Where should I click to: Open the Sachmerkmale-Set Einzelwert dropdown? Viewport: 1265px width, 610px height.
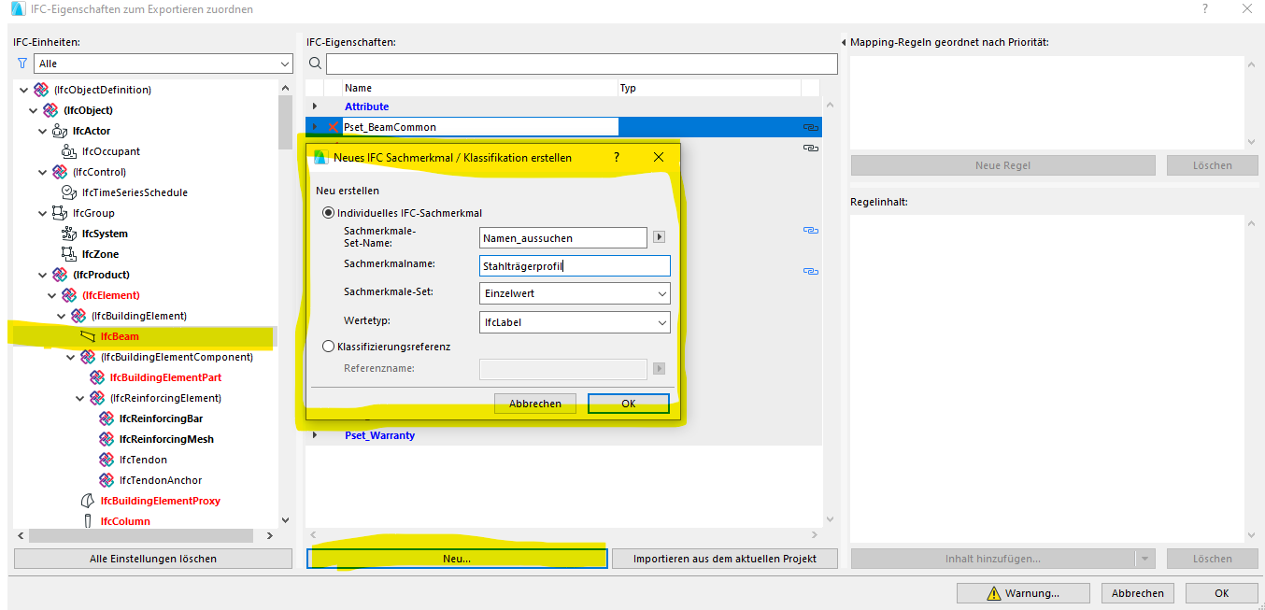tap(575, 293)
